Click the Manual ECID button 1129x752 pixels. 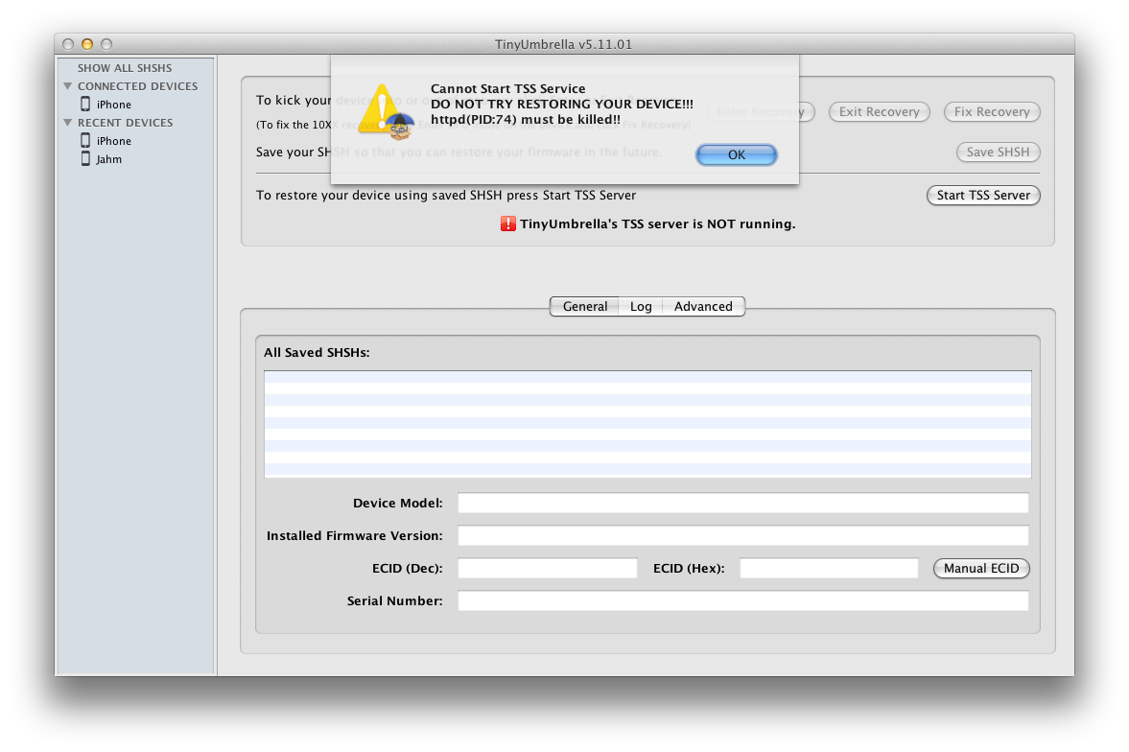pos(981,569)
